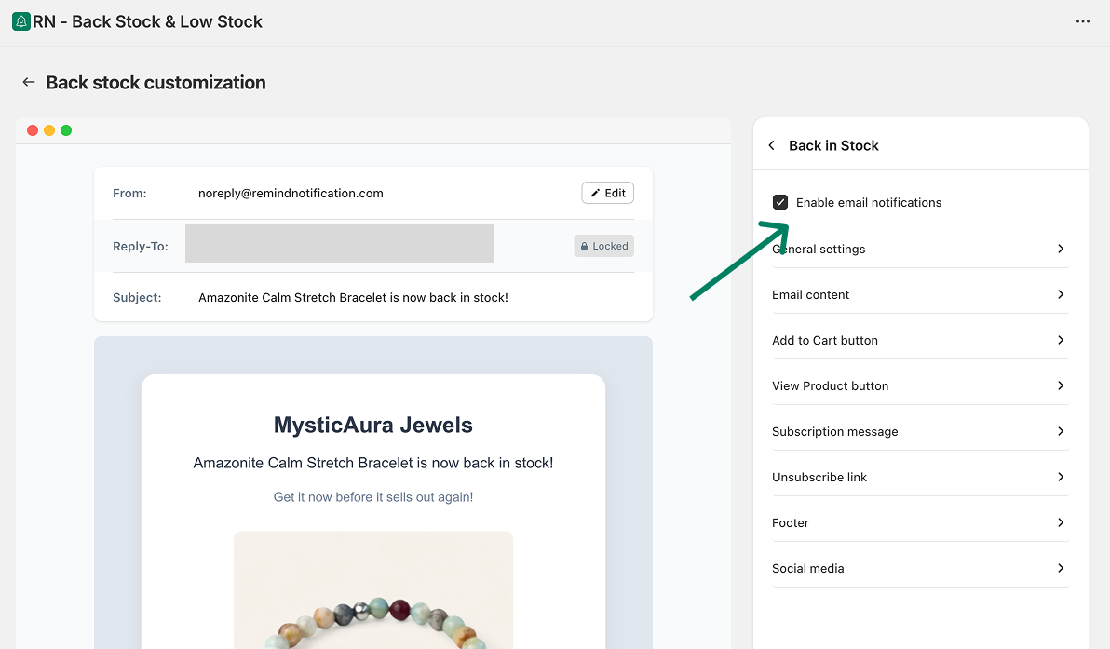Screen dimensions: 1110x649
Task: Click back arrow beside Back stock customization
Action: click(29, 83)
